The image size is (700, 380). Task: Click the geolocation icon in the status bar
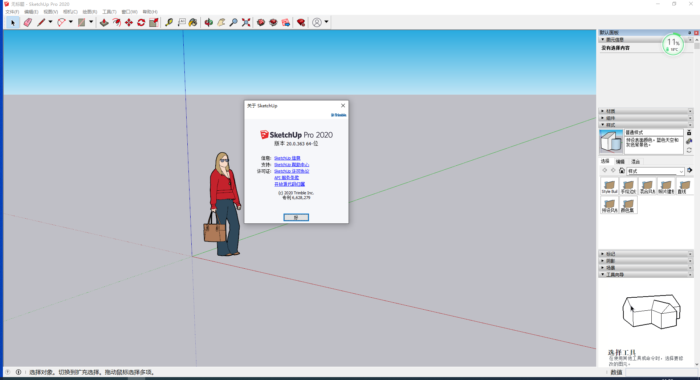click(8, 372)
